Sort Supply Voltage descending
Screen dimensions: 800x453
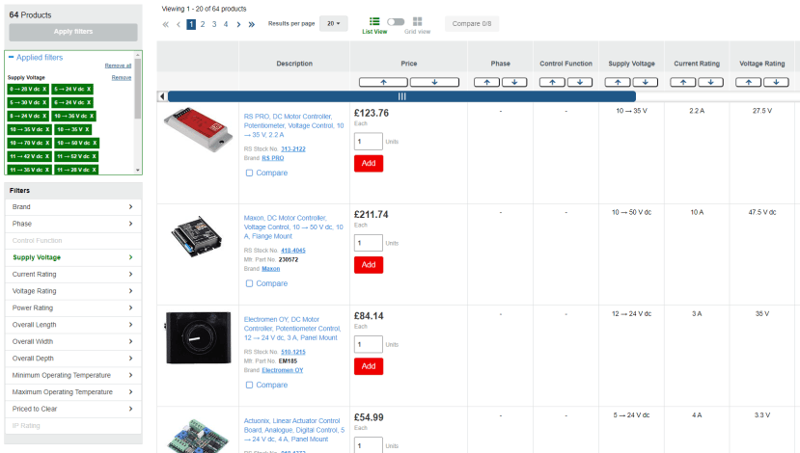point(645,82)
